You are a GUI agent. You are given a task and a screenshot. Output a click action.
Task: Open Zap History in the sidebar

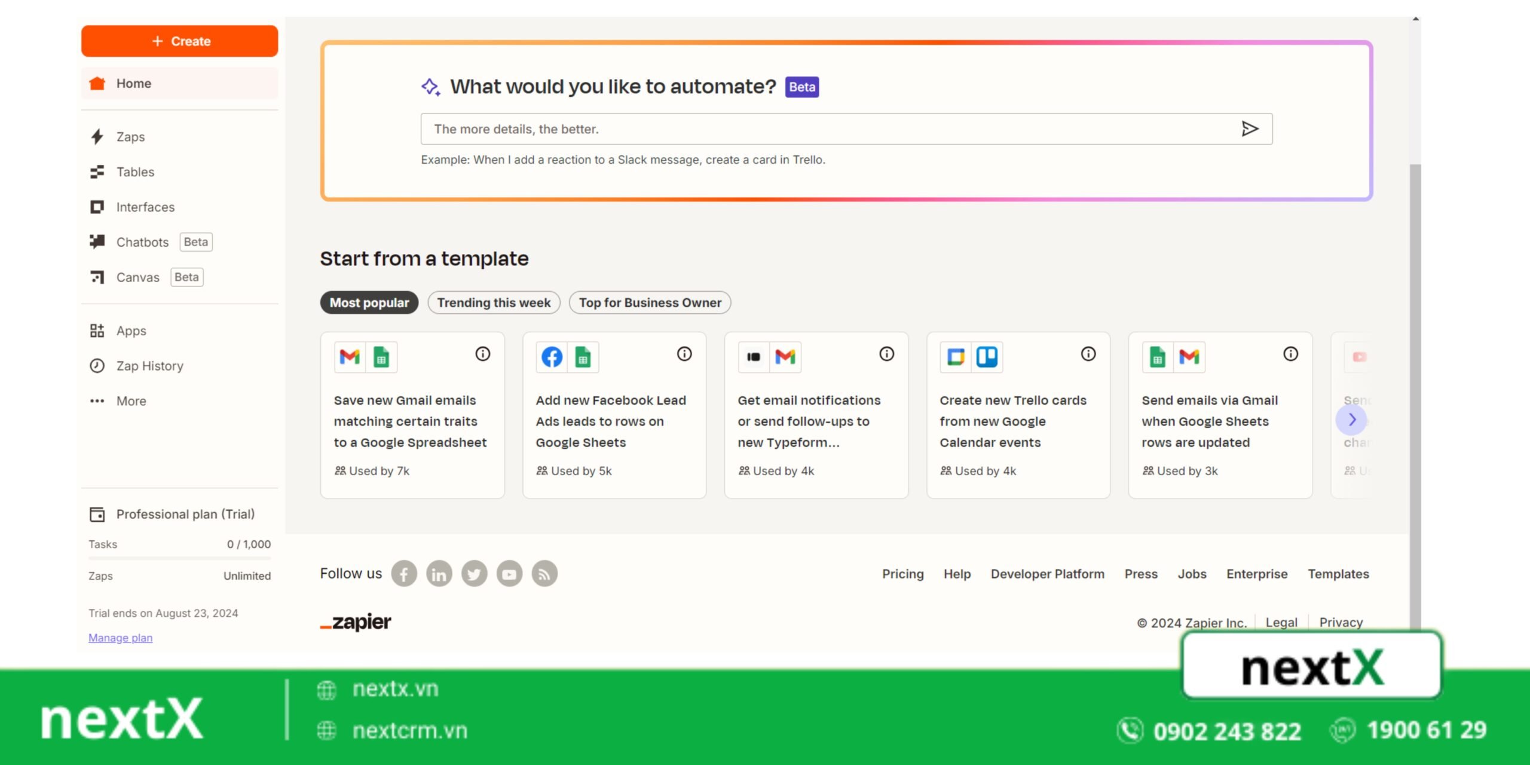149,366
